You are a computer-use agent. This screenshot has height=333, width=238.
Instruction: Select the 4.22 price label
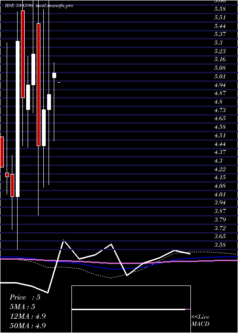click(x=220, y=169)
